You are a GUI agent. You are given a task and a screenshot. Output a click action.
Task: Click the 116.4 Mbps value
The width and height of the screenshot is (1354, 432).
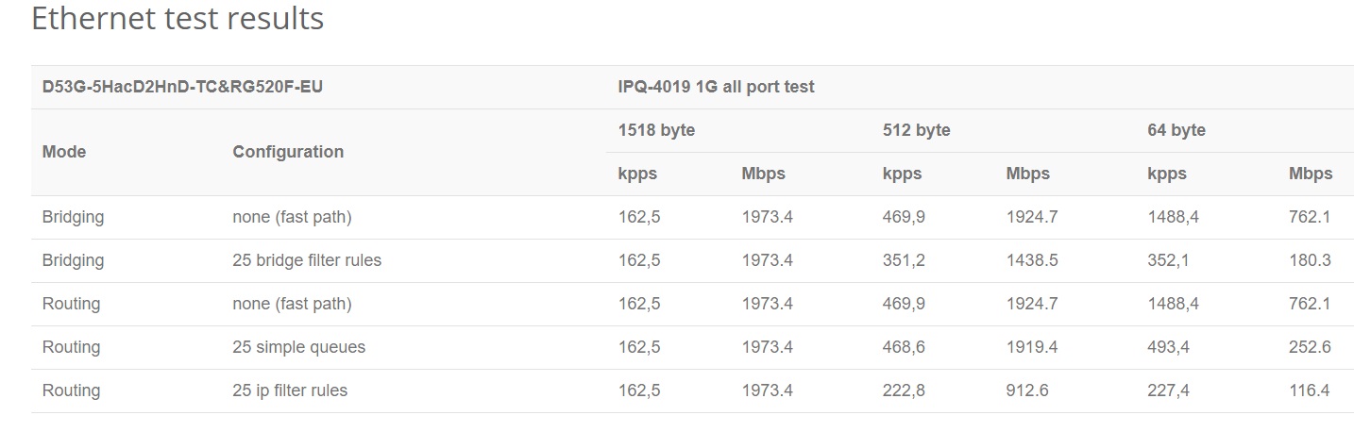click(x=1309, y=390)
